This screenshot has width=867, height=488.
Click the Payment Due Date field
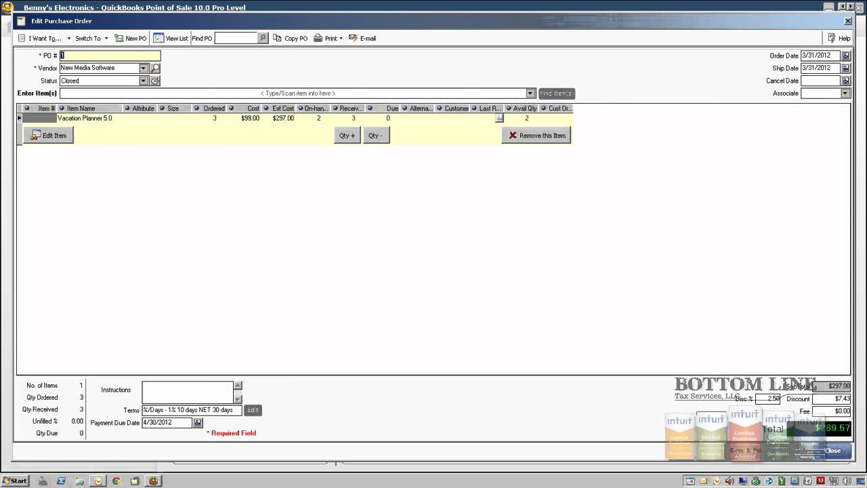coord(167,422)
